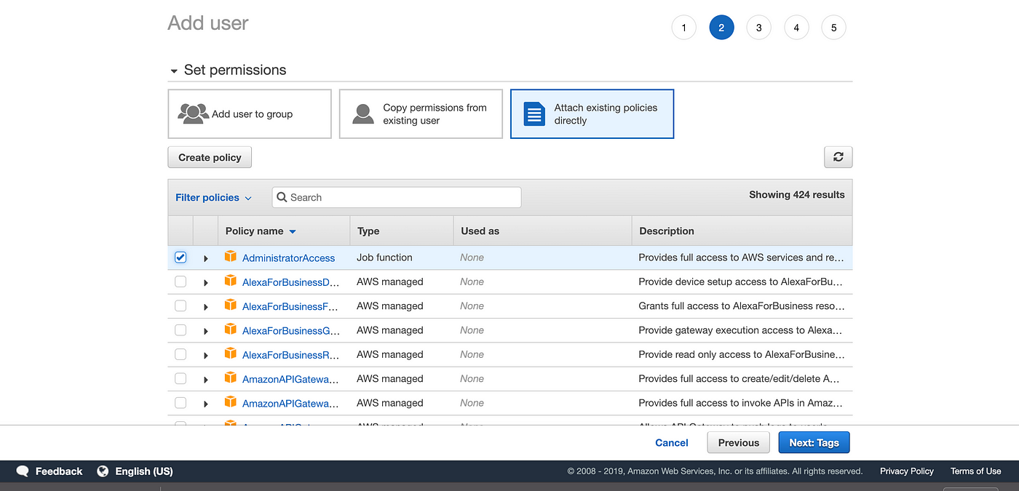This screenshot has height=491, width=1019.
Task: Check the policy checkbox beside 'create/edit/delete' description
Action: point(181,378)
